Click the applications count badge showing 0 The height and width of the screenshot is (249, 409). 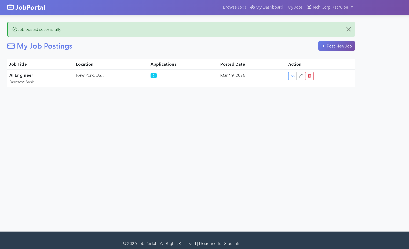[x=154, y=76]
